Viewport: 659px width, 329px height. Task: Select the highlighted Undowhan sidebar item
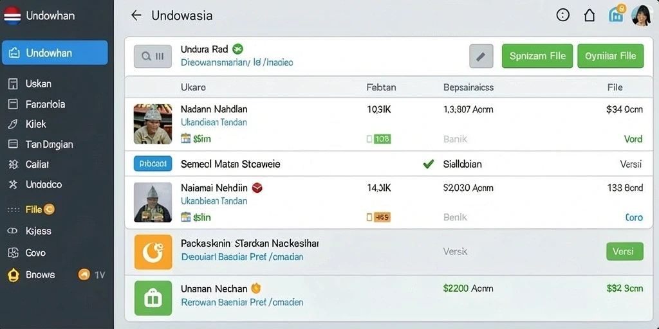coord(55,53)
